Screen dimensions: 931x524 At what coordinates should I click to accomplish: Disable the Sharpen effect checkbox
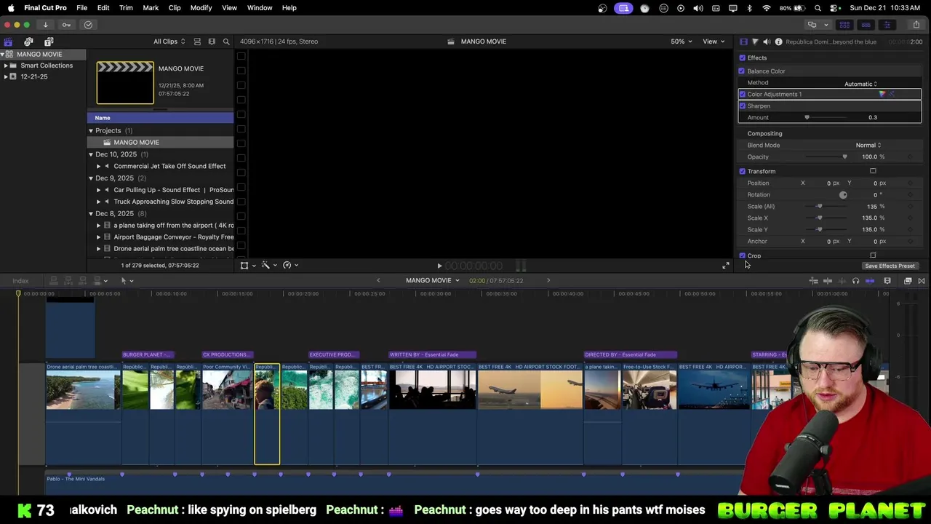pos(743,106)
